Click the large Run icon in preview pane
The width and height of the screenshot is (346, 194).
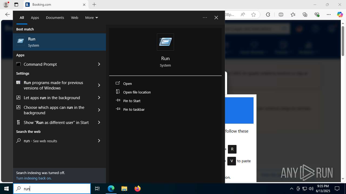click(x=165, y=42)
